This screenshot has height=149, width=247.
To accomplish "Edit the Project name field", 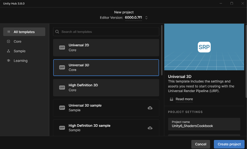I will (x=204, y=124).
